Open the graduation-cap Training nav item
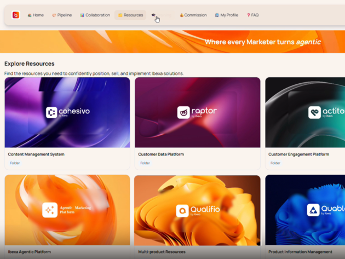This screenshot has width=345, height=259. pyautogui.click(x=162, y=15)
